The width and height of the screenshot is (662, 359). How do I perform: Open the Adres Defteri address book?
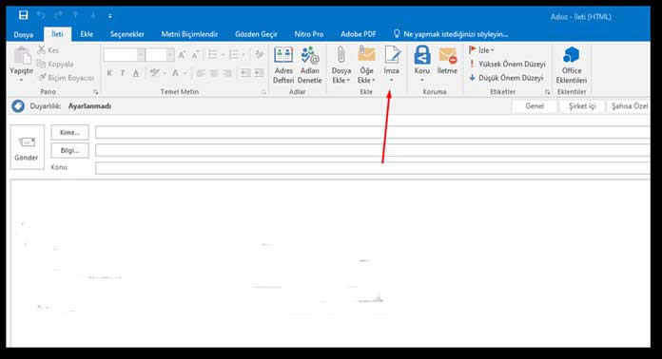(283, 66)
